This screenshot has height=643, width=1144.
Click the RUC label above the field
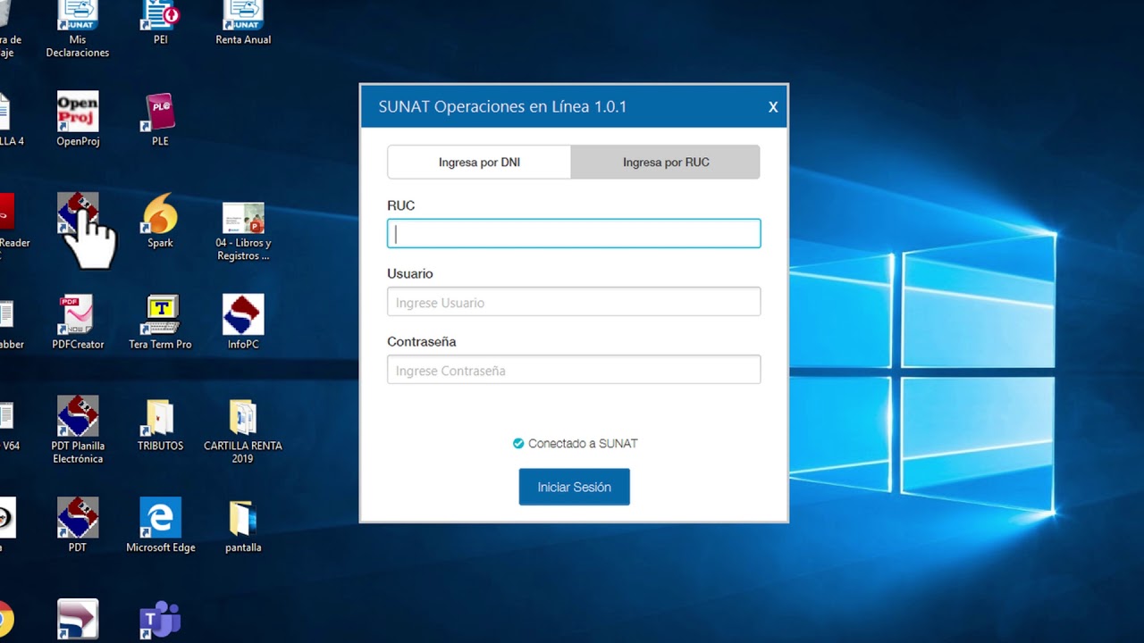point(401,205)
